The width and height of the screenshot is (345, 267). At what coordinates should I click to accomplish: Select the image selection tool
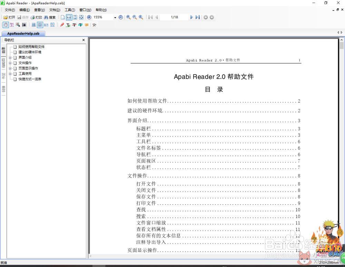coord(18,25)
